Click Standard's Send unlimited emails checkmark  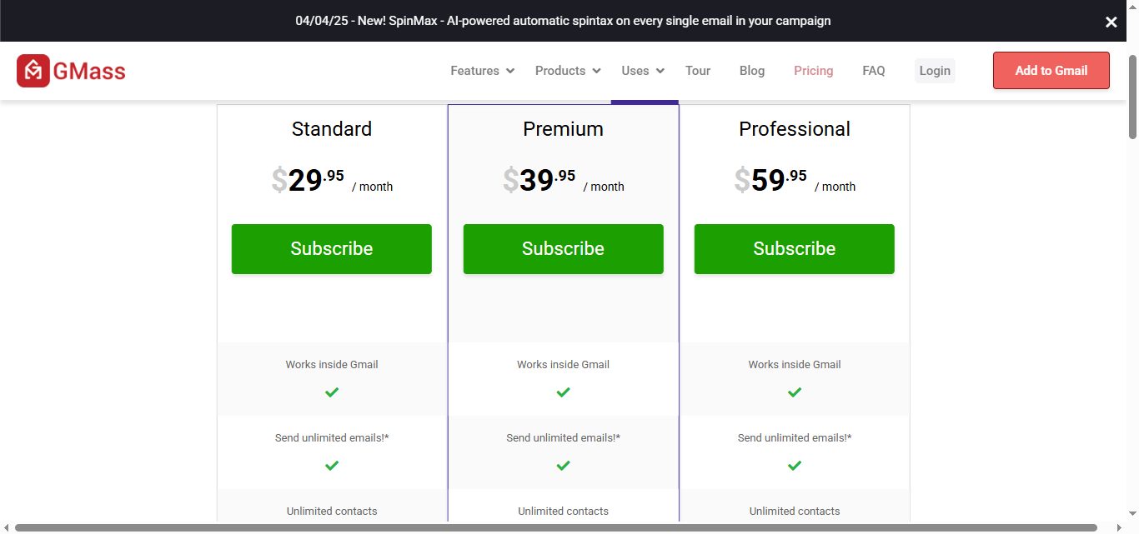332,466
